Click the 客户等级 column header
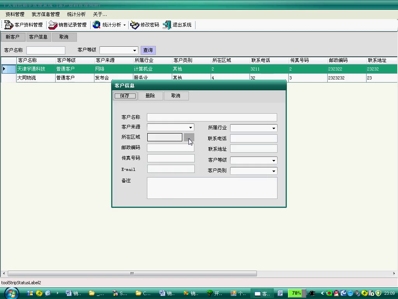This screenshot has height=299, width=398. [75, 60]
